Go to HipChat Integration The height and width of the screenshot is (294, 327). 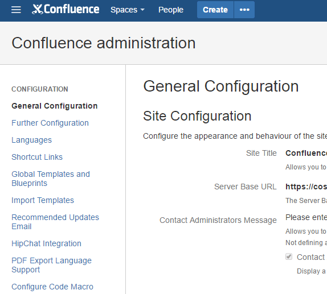pos(46,243)
